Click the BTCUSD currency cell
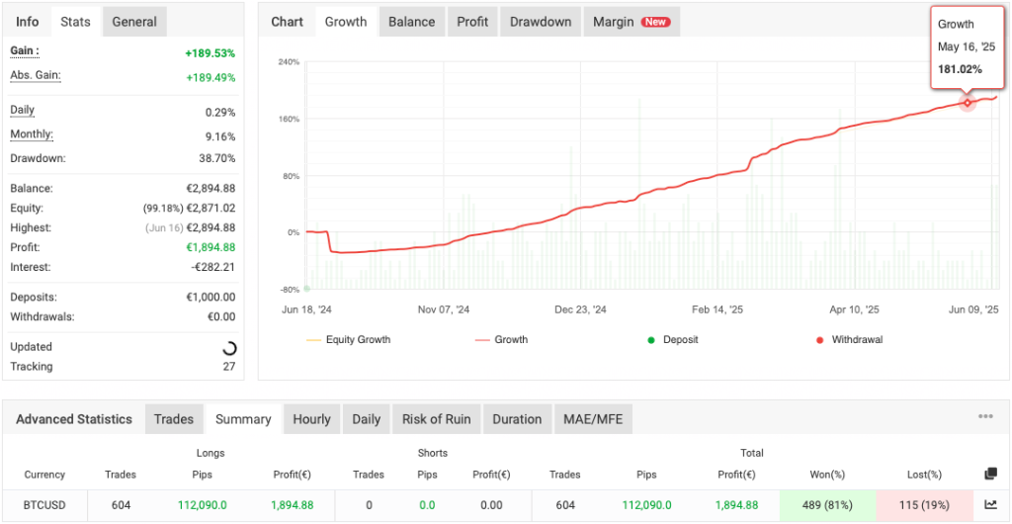The width and height of the screenshot is (1012, 524). pyautogui.click(x=44, y=504)
